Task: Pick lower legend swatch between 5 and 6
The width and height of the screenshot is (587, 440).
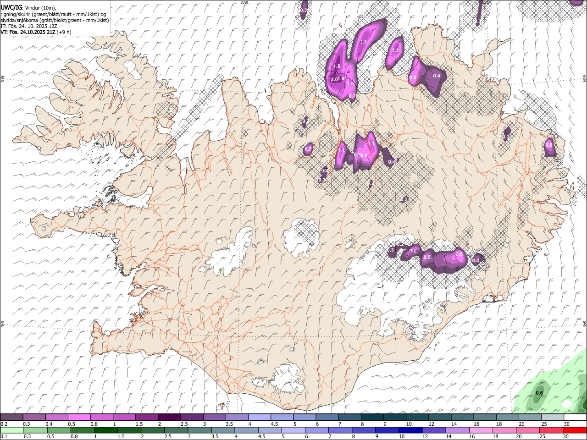Action: click(293, 430)
